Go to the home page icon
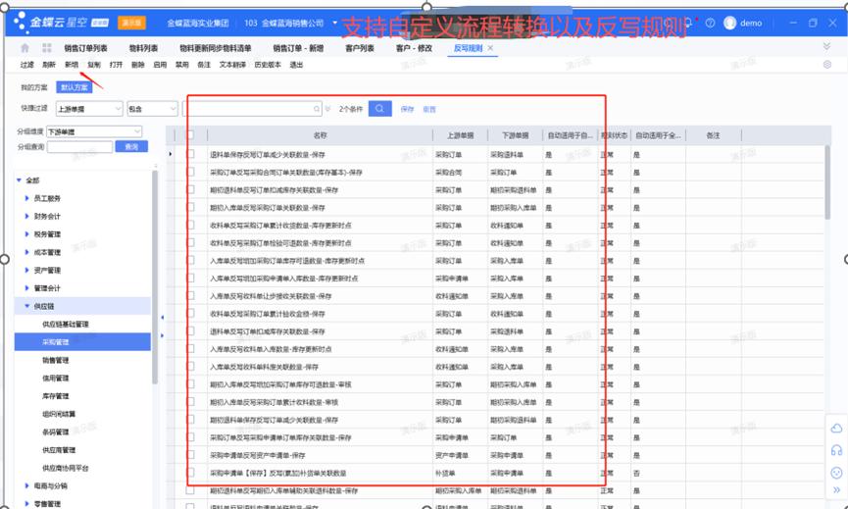This screenshot has height=509, width=848. click(x=25, y=48)
